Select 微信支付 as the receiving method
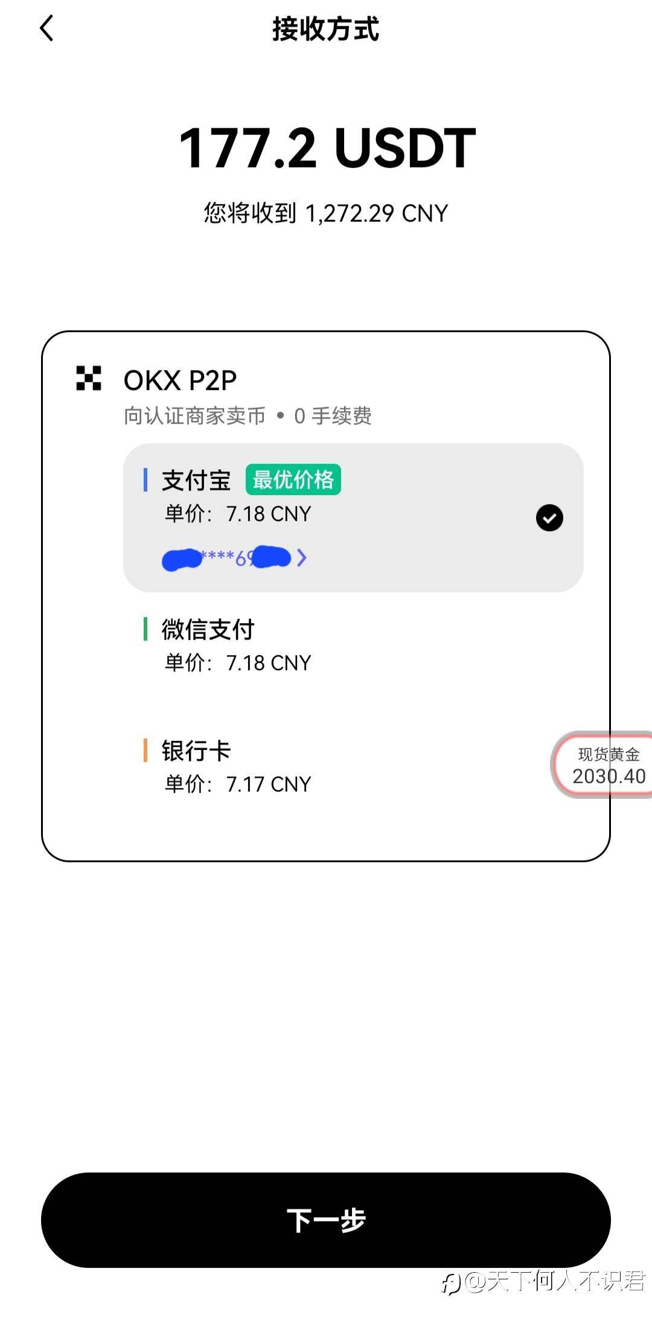 [x=208, y=630]
